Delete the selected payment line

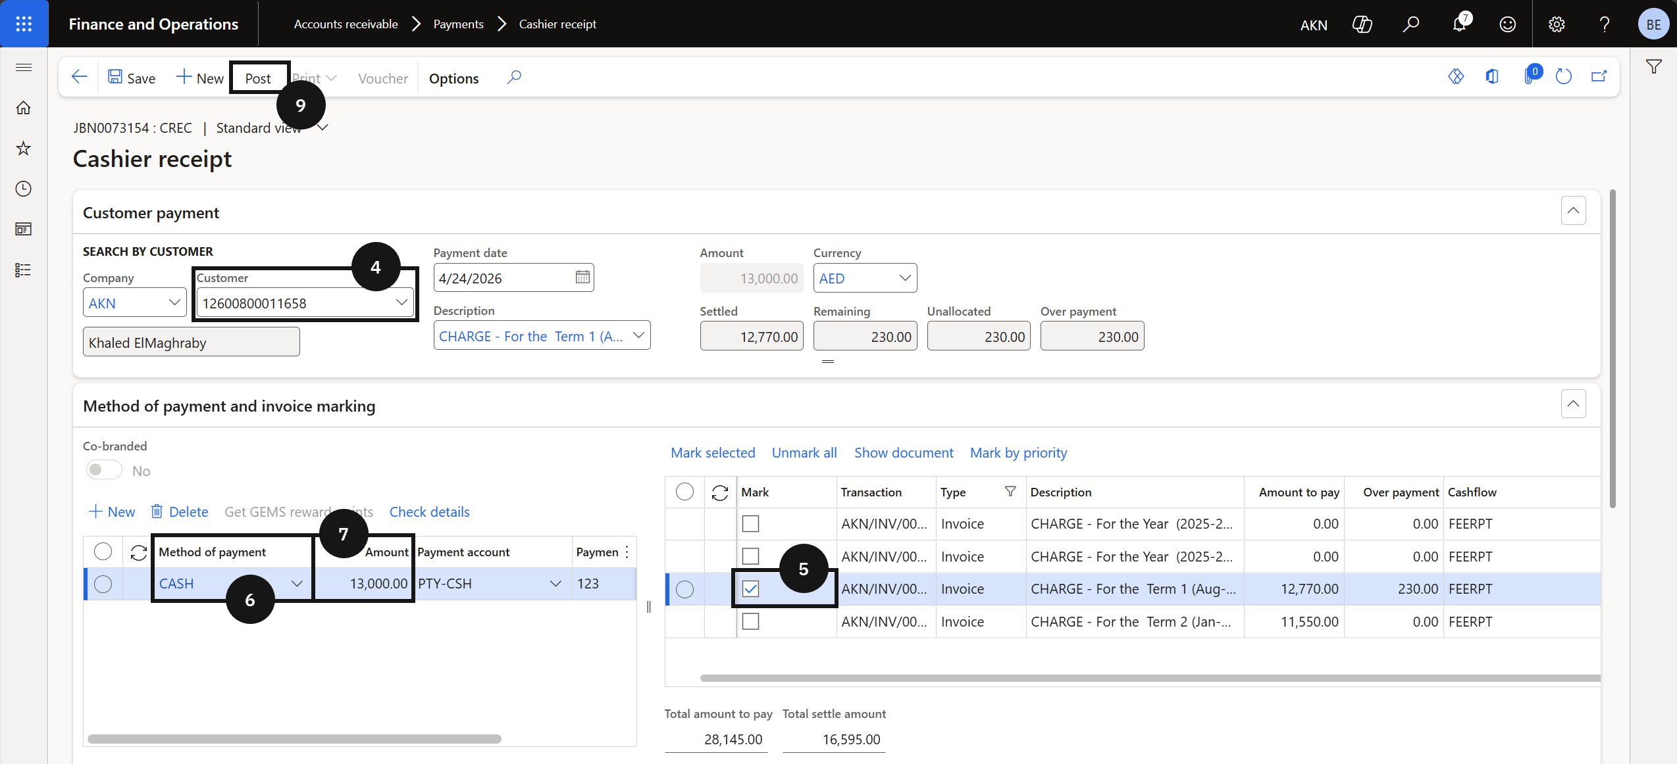[180, 512]
